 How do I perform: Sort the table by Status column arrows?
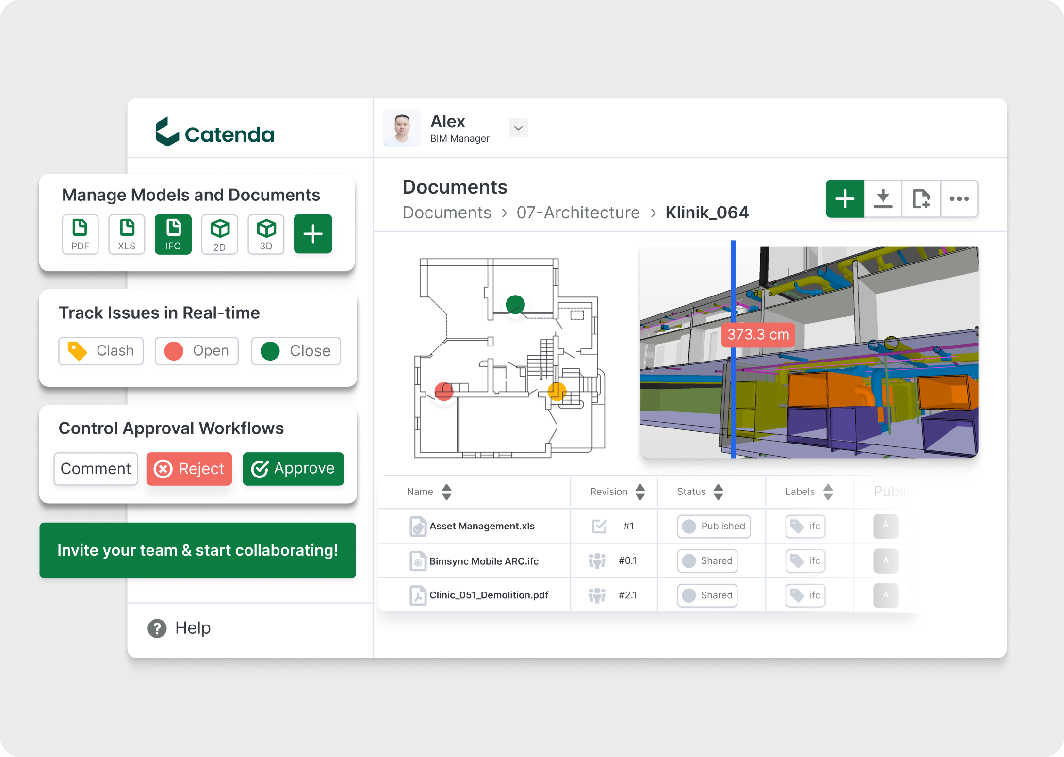click(x=719, y=492)
